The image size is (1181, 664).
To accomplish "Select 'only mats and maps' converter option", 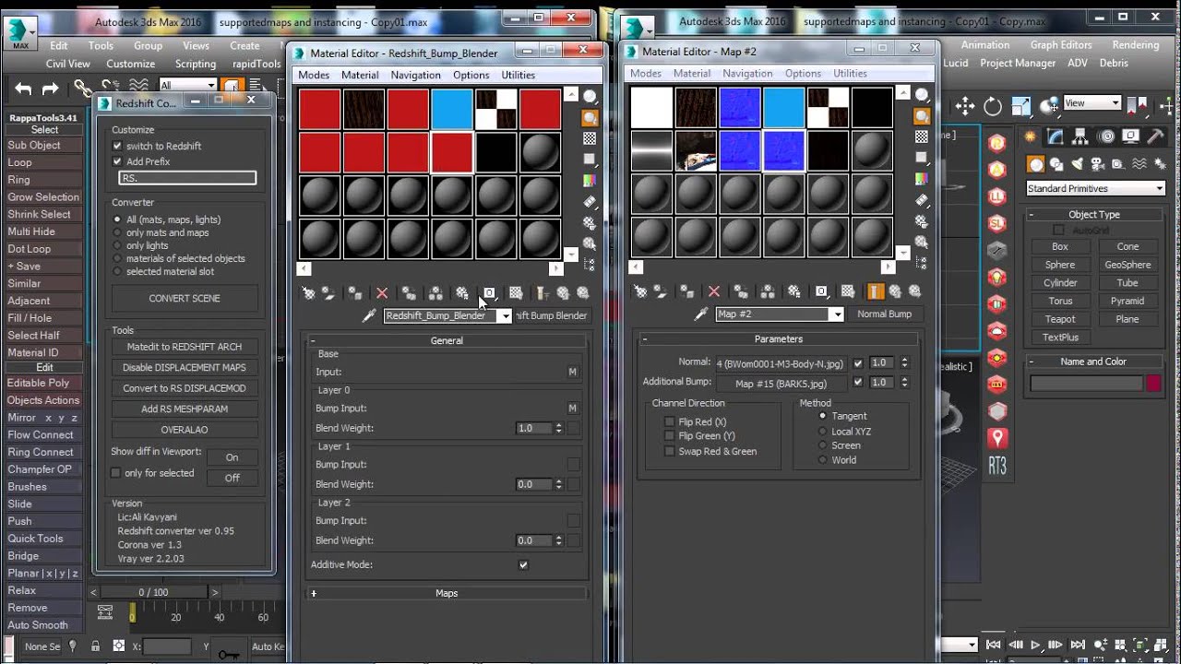I will [117, 233].
